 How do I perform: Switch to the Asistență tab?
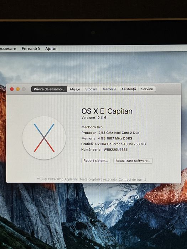click(x=129, y=89)
